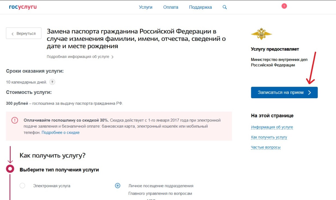
Task: Click the step marker circle icon
Action: coord(10,169)
